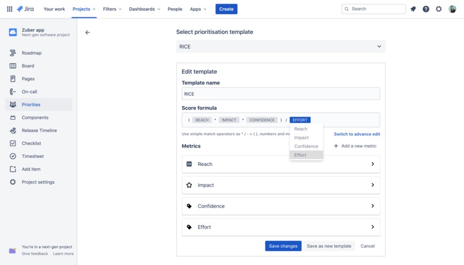Click the Learn more link
464x265 pixels.
pos(63,253)
